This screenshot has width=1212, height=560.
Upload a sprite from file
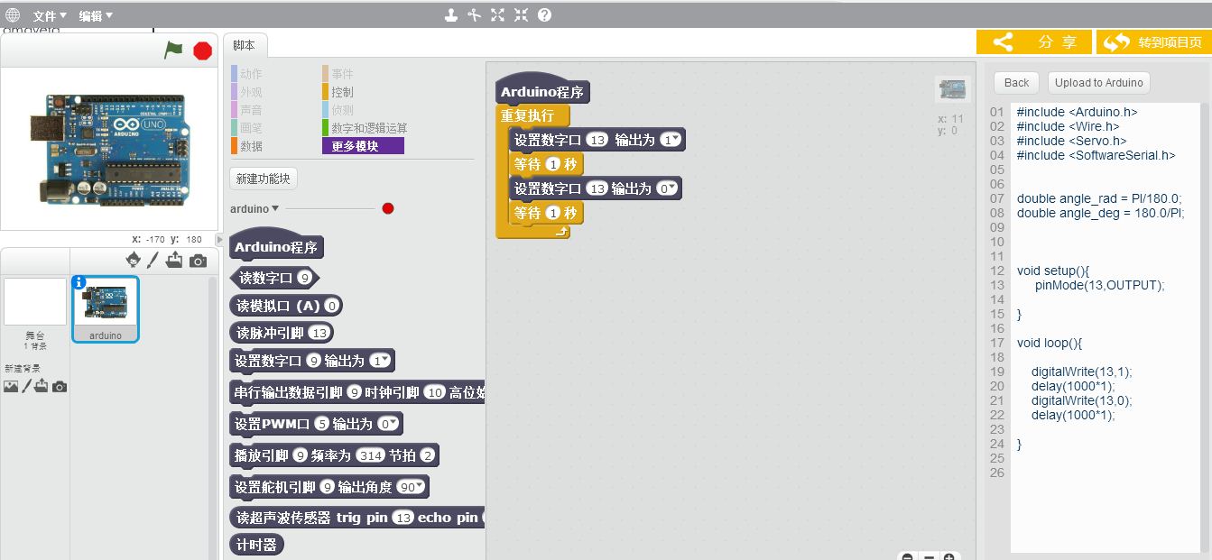(x=174, y=261)
